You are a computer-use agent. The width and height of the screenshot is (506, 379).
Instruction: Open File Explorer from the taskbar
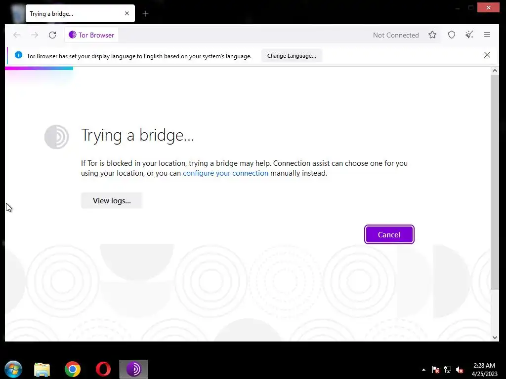point(42,369)
